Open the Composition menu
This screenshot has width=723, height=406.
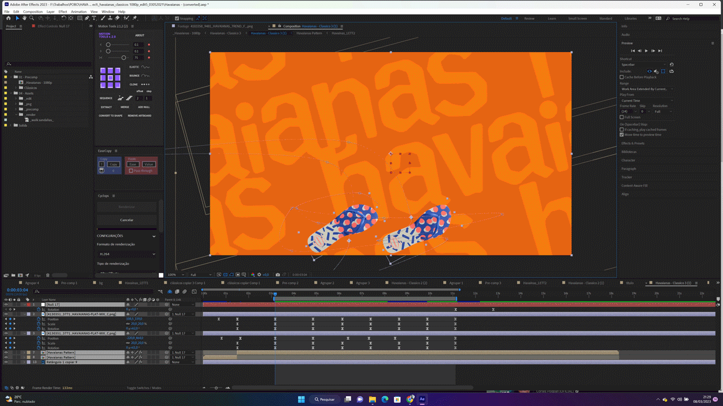pyautogui.click(x=33, y=11)
